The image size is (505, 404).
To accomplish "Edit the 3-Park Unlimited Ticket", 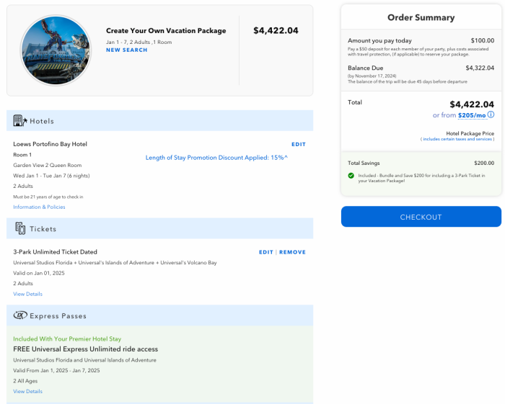I will coord(266,252).
